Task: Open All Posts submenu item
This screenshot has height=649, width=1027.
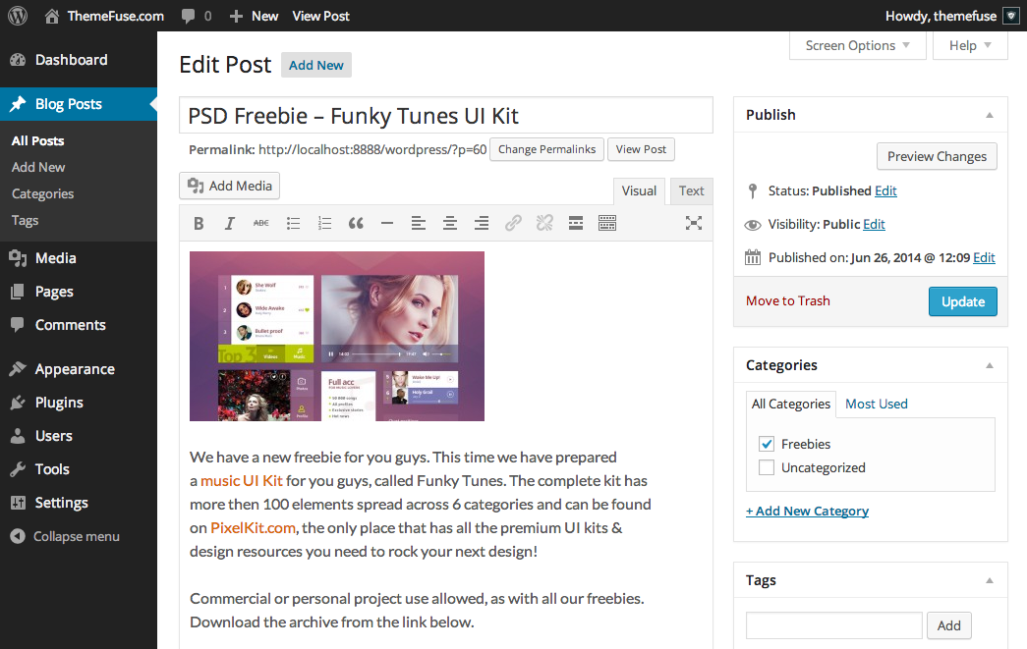Action: 38,140
